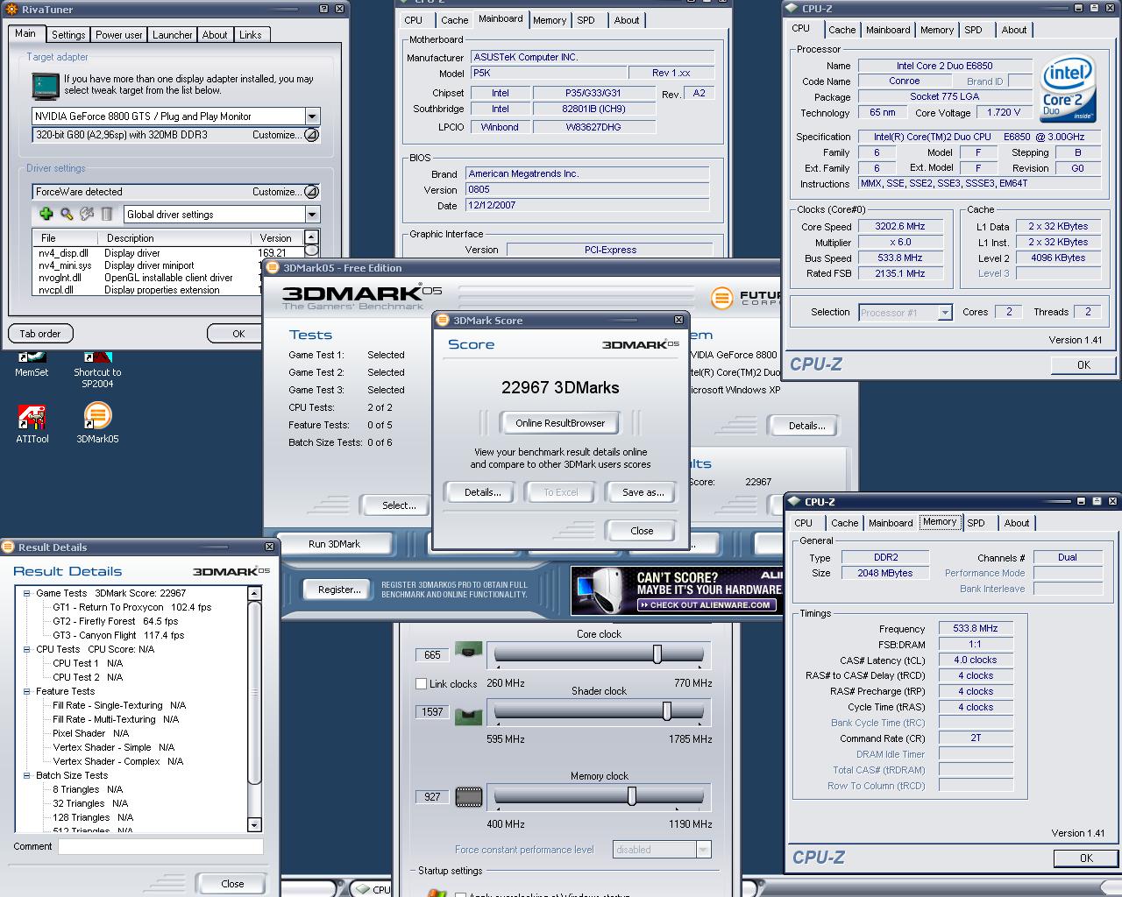This screenshot has height=897, width=1122.
Task: Click the Run 3DMark button
Action: (x=334, y=544)
